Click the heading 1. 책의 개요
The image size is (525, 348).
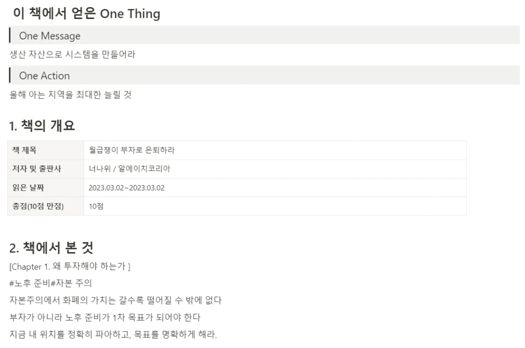[42, 126]
